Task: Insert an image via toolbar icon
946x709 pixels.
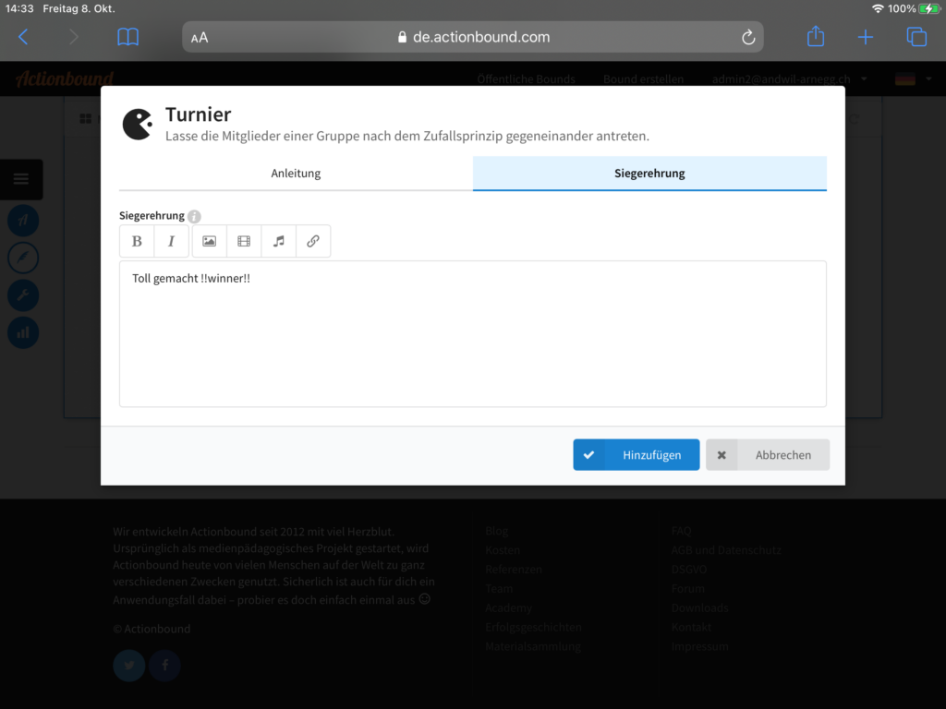Action: 209,241
